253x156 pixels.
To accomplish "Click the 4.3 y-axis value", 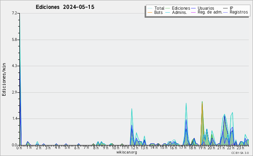I will coord(14,66).
